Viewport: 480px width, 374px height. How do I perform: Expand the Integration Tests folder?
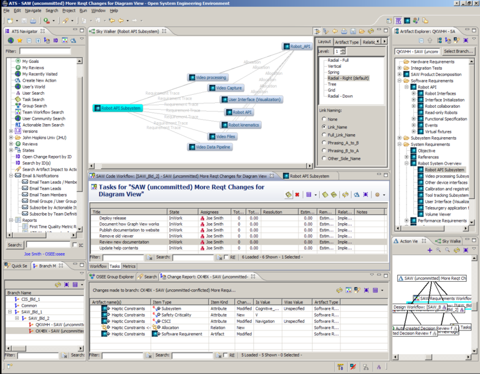point(400,68)
